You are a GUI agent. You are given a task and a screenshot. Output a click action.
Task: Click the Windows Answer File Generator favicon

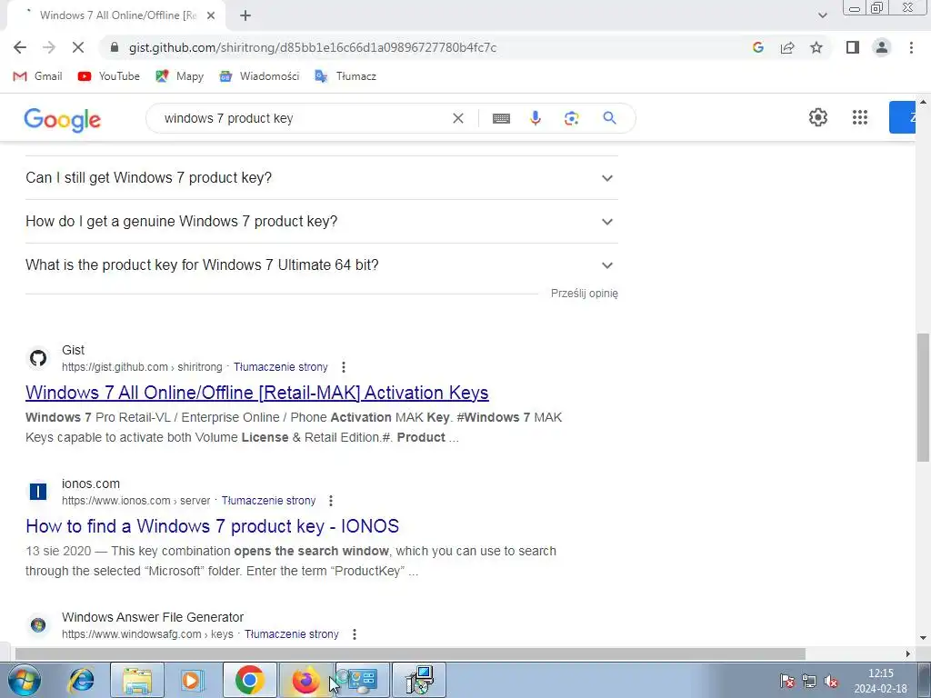point(38,625)
